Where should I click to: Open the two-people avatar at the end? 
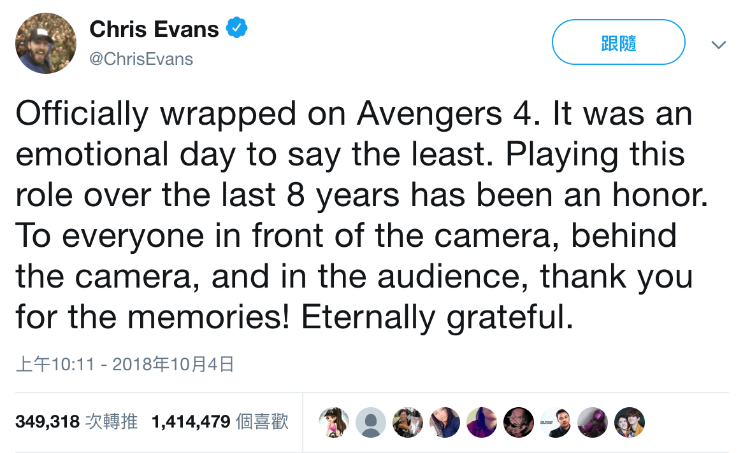[x=629, y=422]
